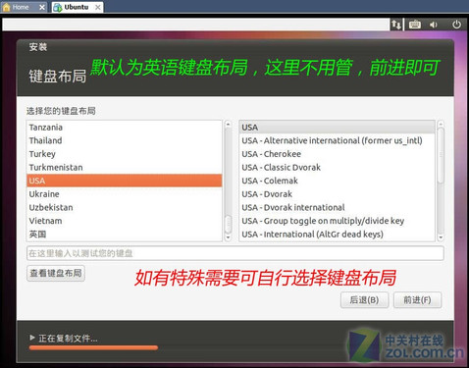
Task: Select Turkmenistan in country list
Action: [125, 168]
